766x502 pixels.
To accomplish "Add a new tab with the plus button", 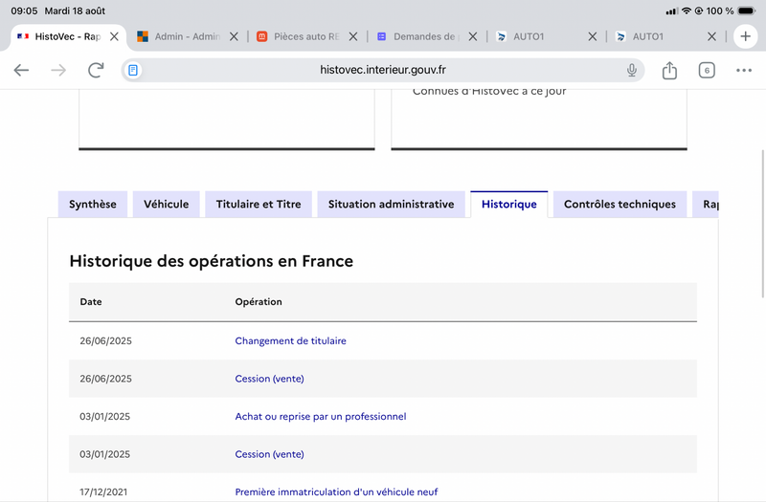I will coord(745,36).
